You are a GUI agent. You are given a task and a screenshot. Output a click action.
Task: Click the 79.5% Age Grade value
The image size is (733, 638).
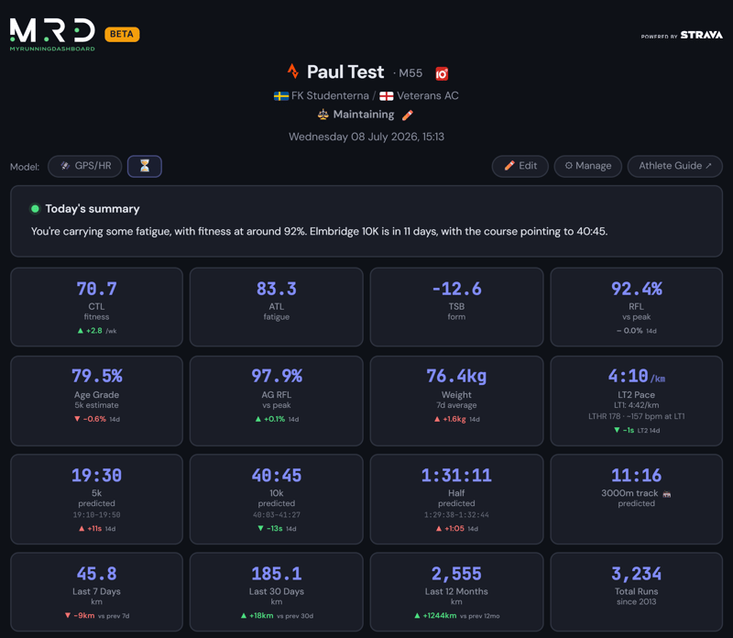coord(97,376)
